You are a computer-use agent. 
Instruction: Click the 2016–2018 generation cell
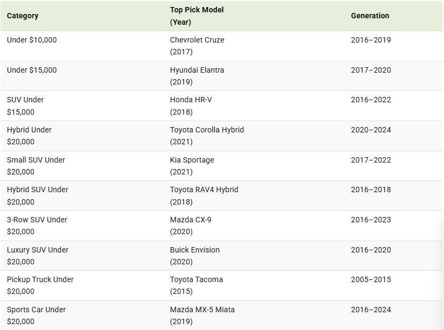371,189
